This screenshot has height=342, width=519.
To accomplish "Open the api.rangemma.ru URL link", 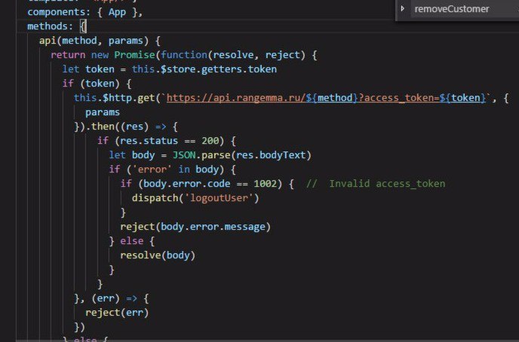I will 327,98.
